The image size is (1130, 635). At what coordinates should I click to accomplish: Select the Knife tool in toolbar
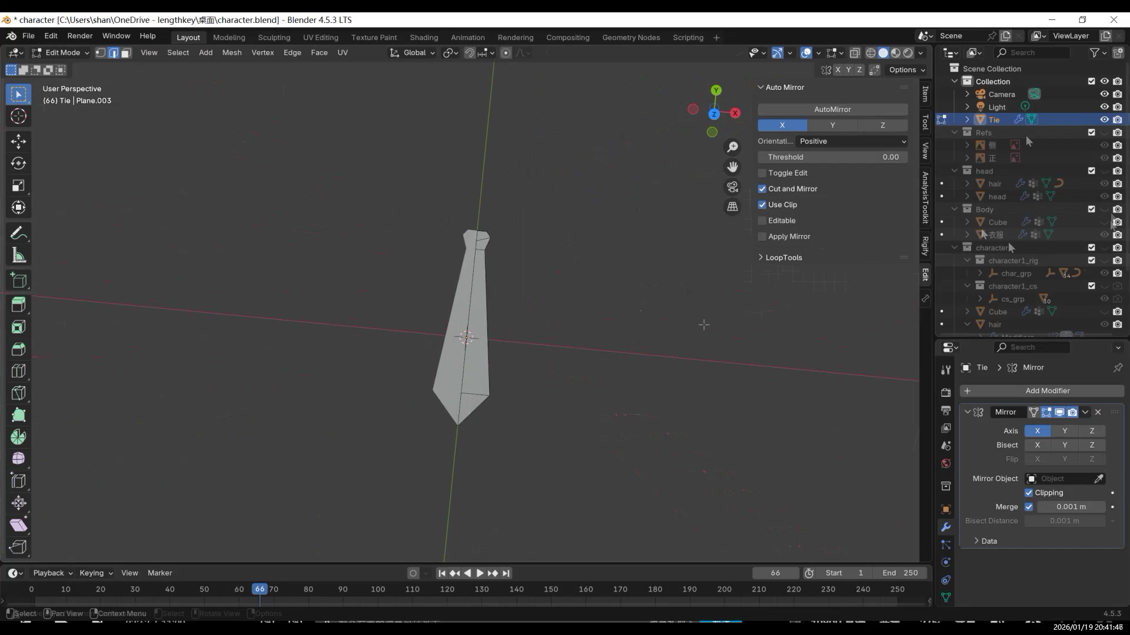18,393
